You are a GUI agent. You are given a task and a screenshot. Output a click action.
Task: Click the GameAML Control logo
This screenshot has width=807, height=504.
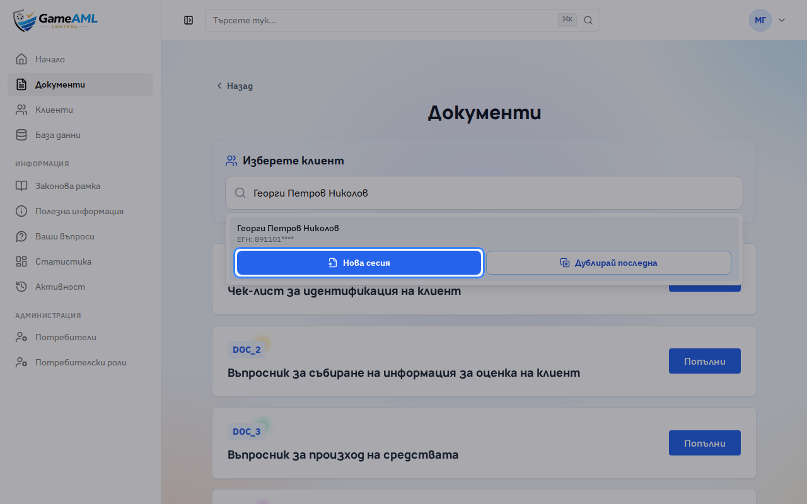tap(55, 20)
